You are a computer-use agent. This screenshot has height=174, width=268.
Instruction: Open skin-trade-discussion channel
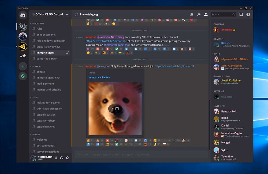pos(50,109)
